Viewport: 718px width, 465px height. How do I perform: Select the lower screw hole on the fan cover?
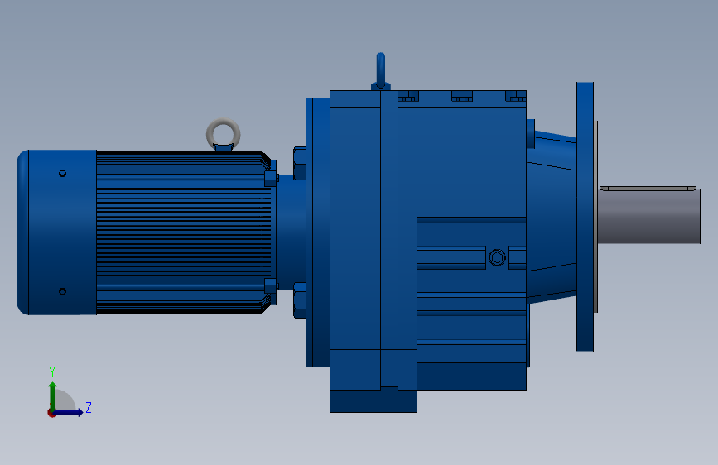tap(63, 291)
